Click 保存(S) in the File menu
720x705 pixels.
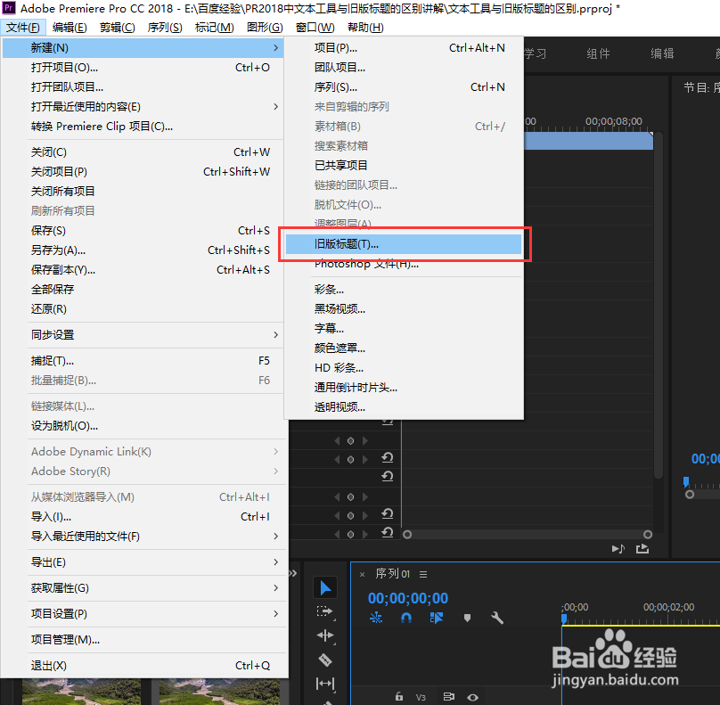[143, 231]
